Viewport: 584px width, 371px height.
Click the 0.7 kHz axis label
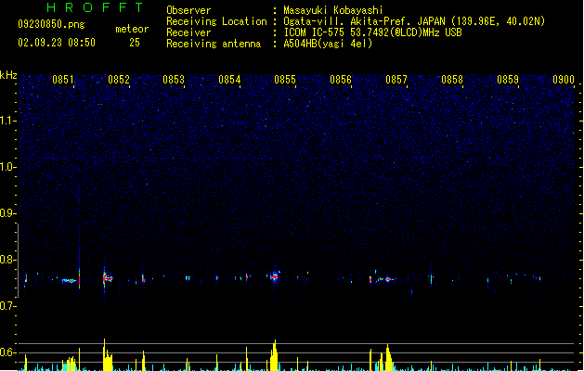point(7,306)
